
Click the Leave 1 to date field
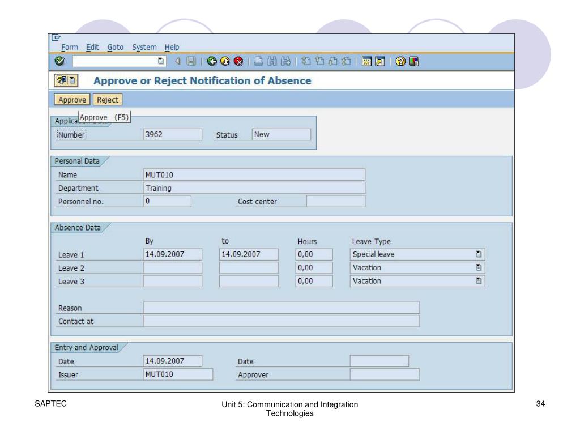[249, 254]
